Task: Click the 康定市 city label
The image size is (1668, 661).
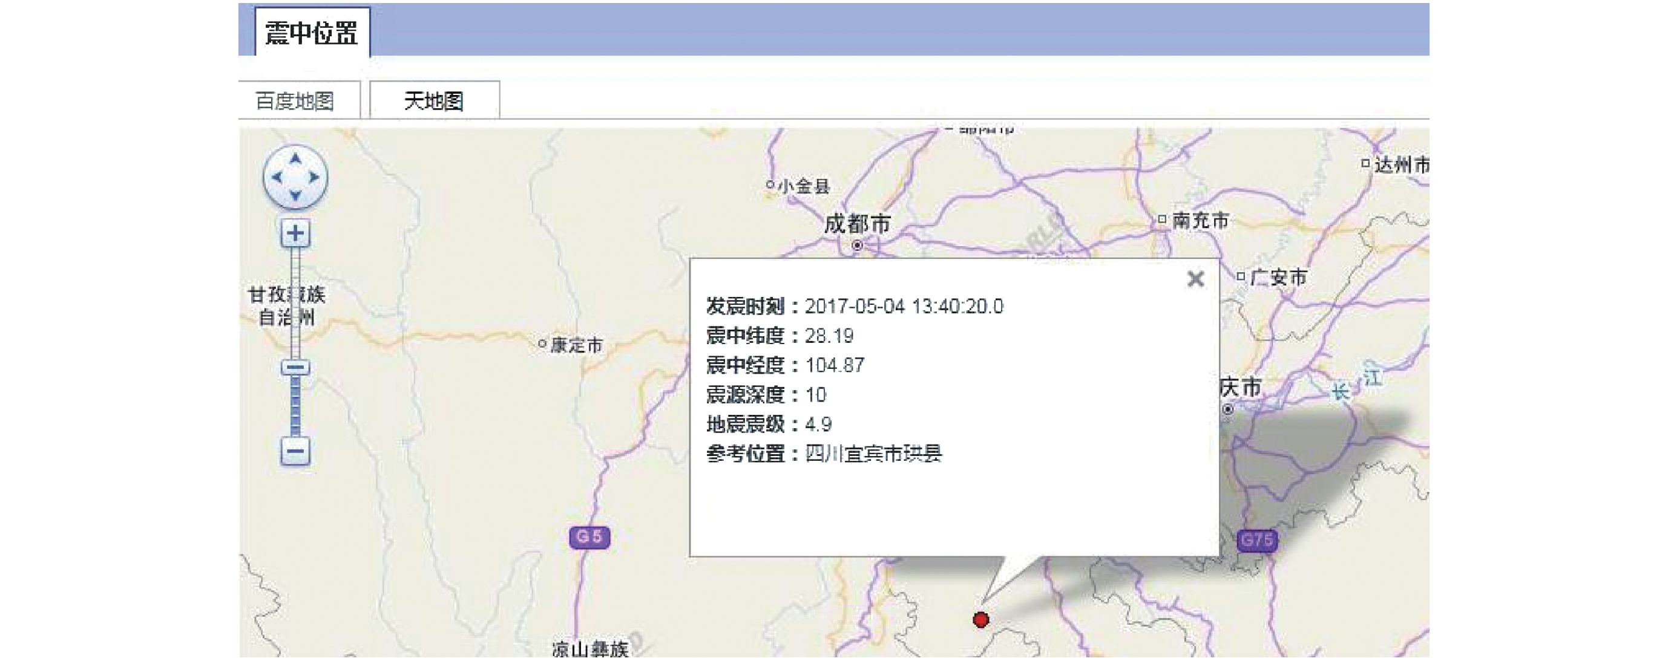Action: 576,345
